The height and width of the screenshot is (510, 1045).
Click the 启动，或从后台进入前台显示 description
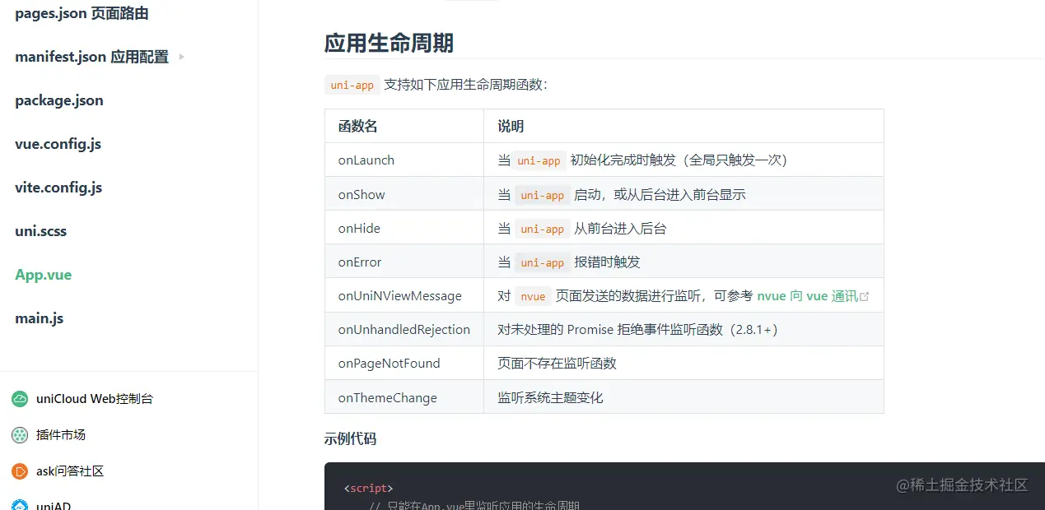coord(660,195)
